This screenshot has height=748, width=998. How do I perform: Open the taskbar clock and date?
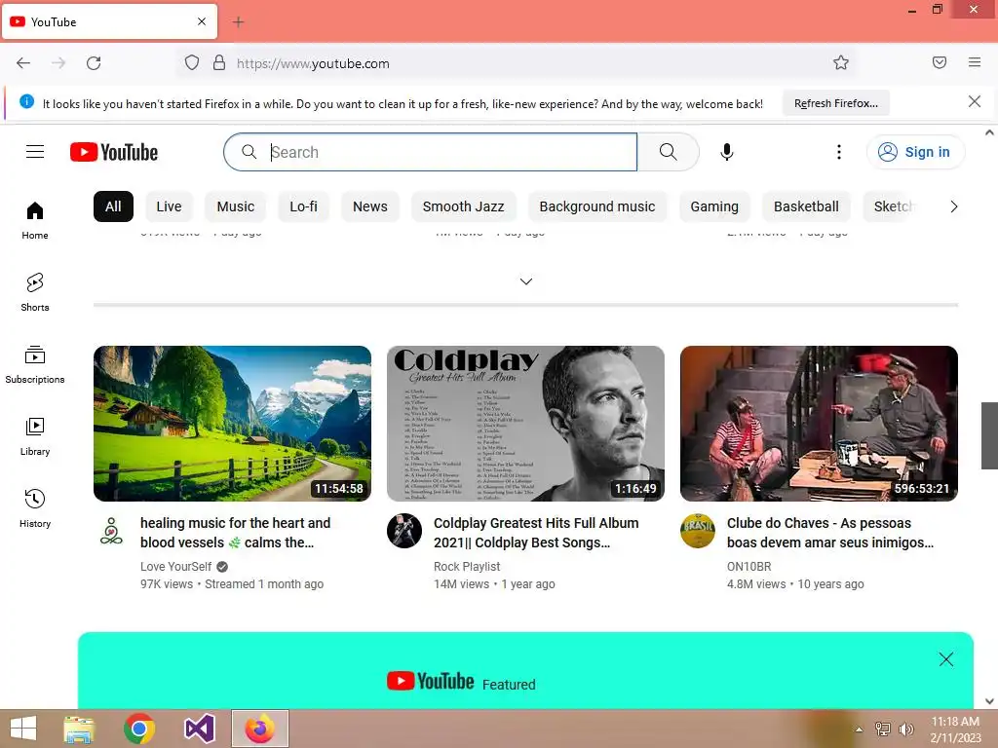955,729
